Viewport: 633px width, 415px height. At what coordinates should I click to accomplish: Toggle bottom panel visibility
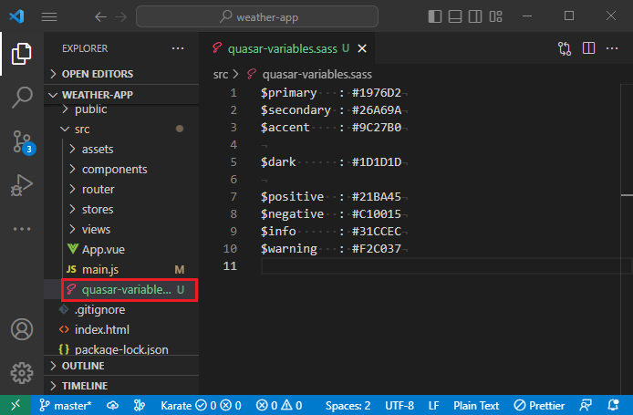click(455, 16)
